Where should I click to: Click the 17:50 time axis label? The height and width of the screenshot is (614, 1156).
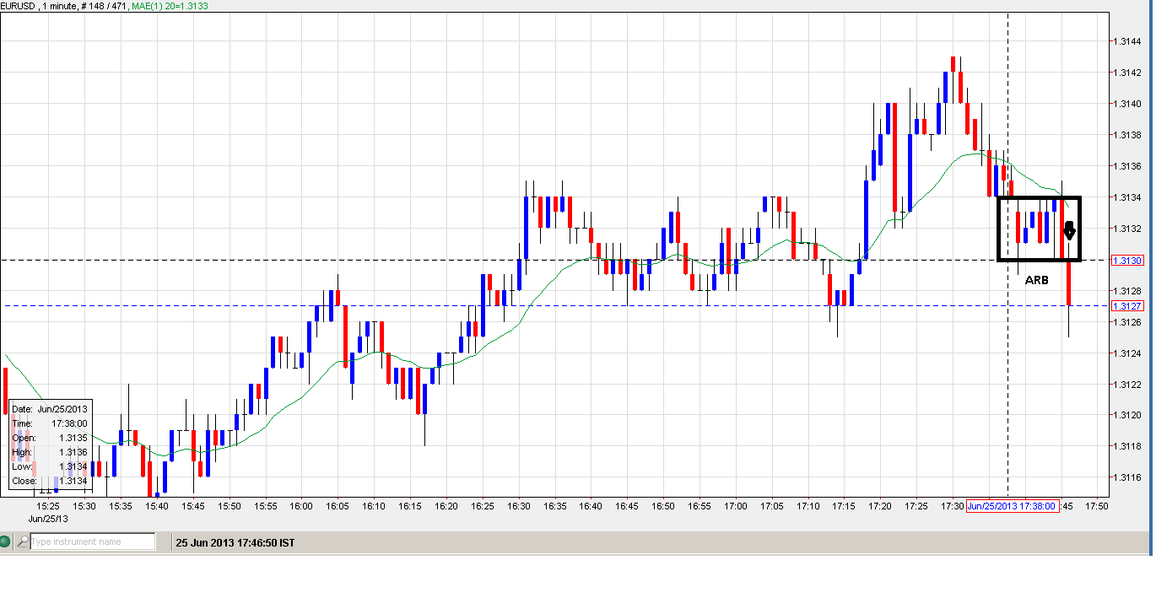pyautogui.click(x=1097, y=506)
